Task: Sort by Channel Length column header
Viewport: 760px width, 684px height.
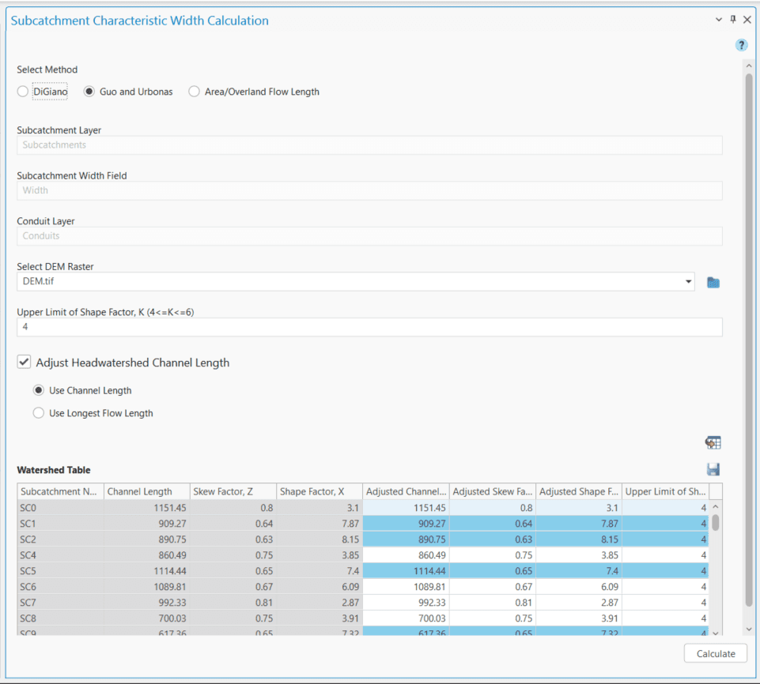Action: [146, 491]
